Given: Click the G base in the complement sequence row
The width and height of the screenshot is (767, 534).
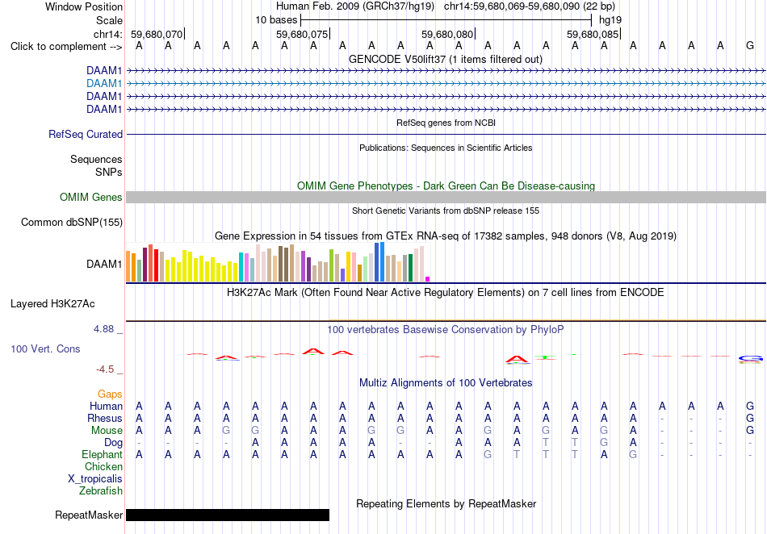Looking at the screenshot, I should (750, 45).
